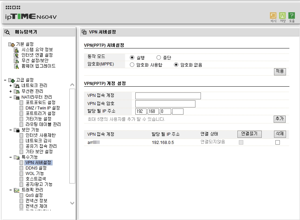Collapse the NAT/라우터 관리 tree node
This screenshot has width=300, height=220.
point(11,98)
